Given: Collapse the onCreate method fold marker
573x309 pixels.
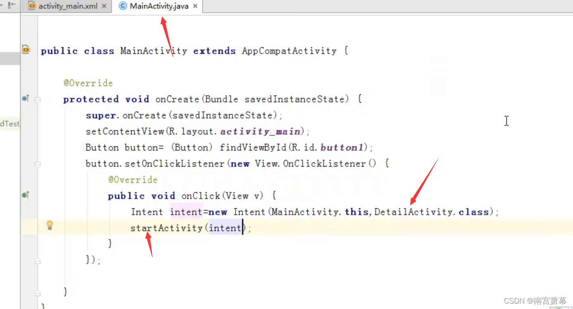Looking at the screenshot, I should [38, 100].
